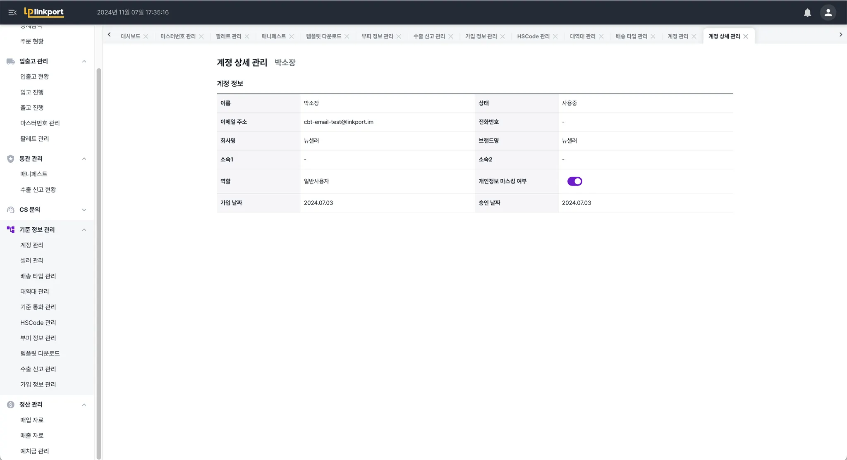Open the user profile avatar menu
This screenshot has height=460, width=847.
click(828, 12)
